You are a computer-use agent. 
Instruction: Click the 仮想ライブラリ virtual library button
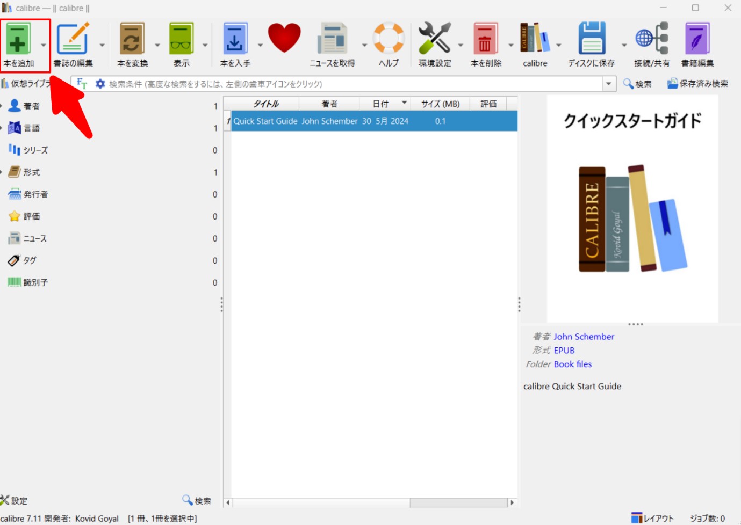(26, 84)
